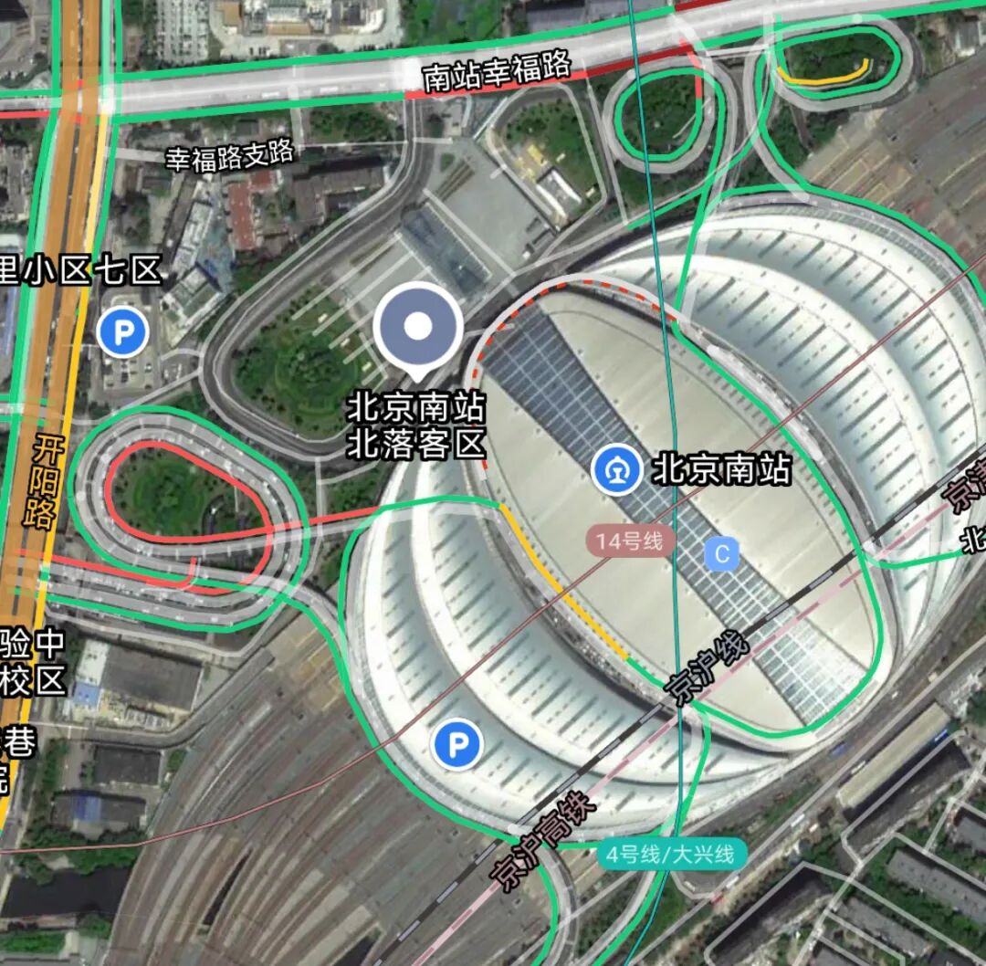The height and width of the screenshot is (966, 986).
Task: Tap the yellow traffic segment on station's west ramp
Action: [562, 583]
